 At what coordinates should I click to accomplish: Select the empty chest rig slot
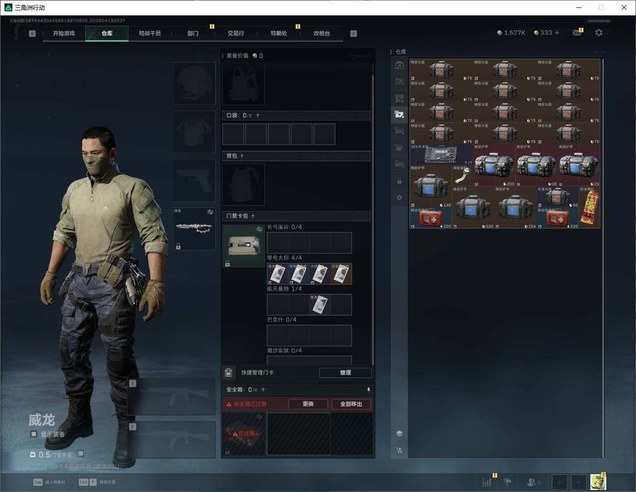click(x=244, y=84)
